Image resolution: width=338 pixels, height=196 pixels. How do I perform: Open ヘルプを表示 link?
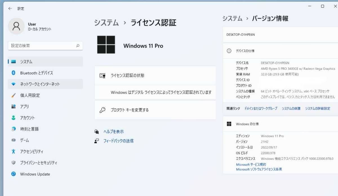click(x=114, y=132)
